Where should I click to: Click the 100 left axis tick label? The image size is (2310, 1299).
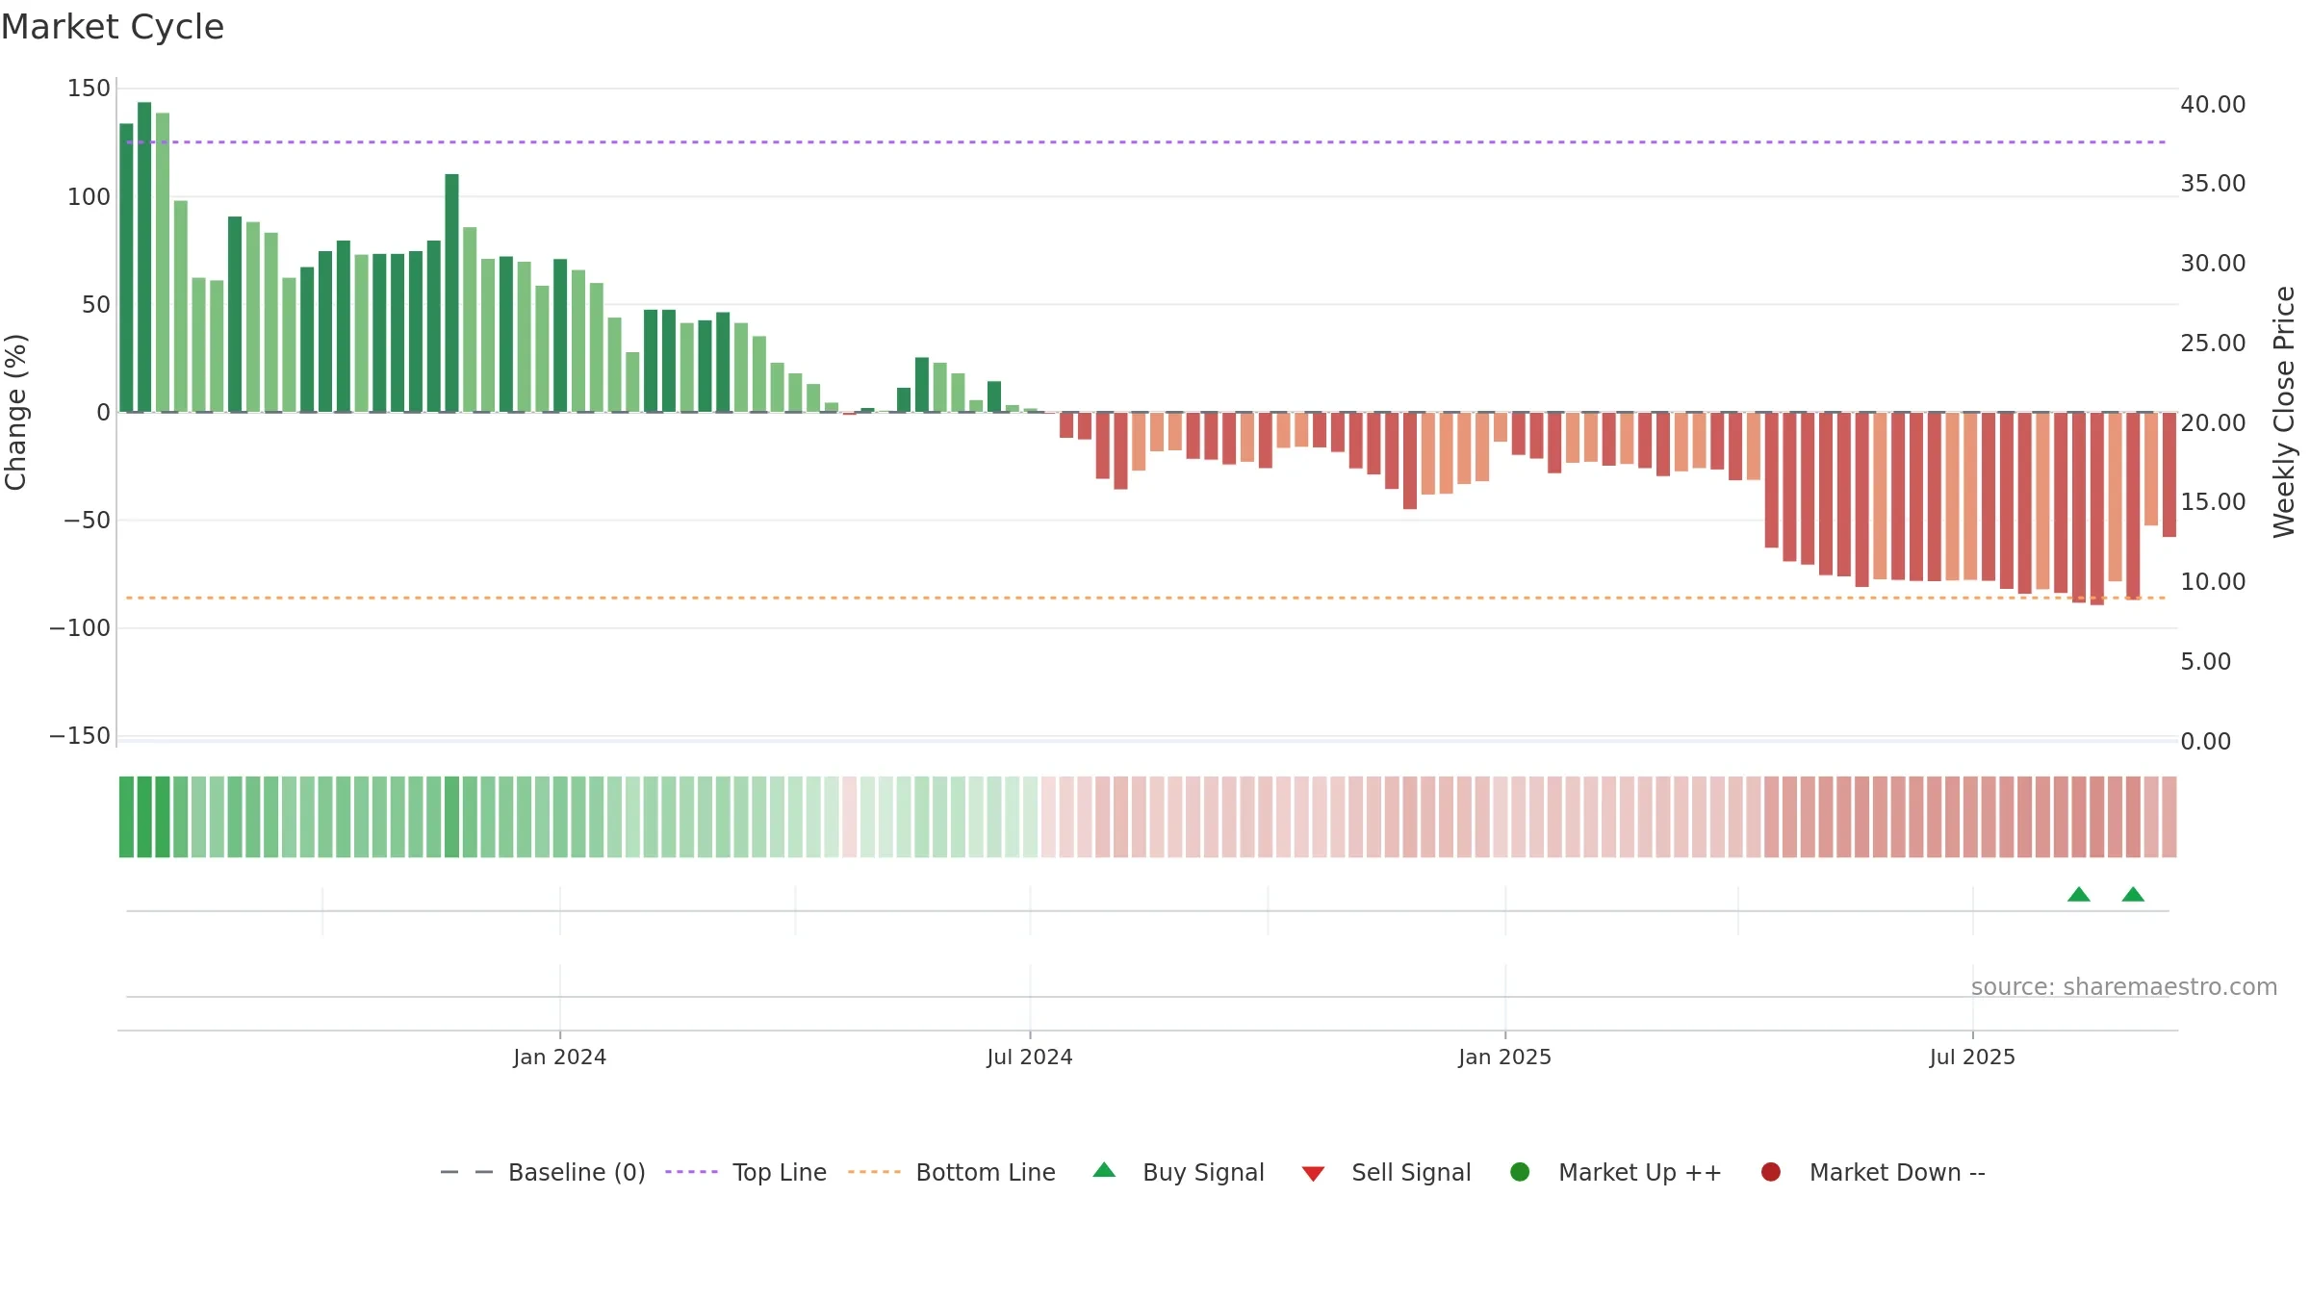pyautogui.click(x=89, y=197)
